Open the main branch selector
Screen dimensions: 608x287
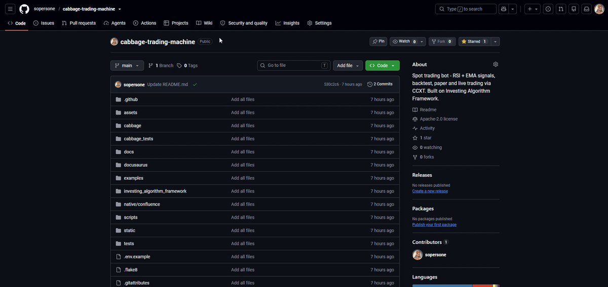point(127,66)
